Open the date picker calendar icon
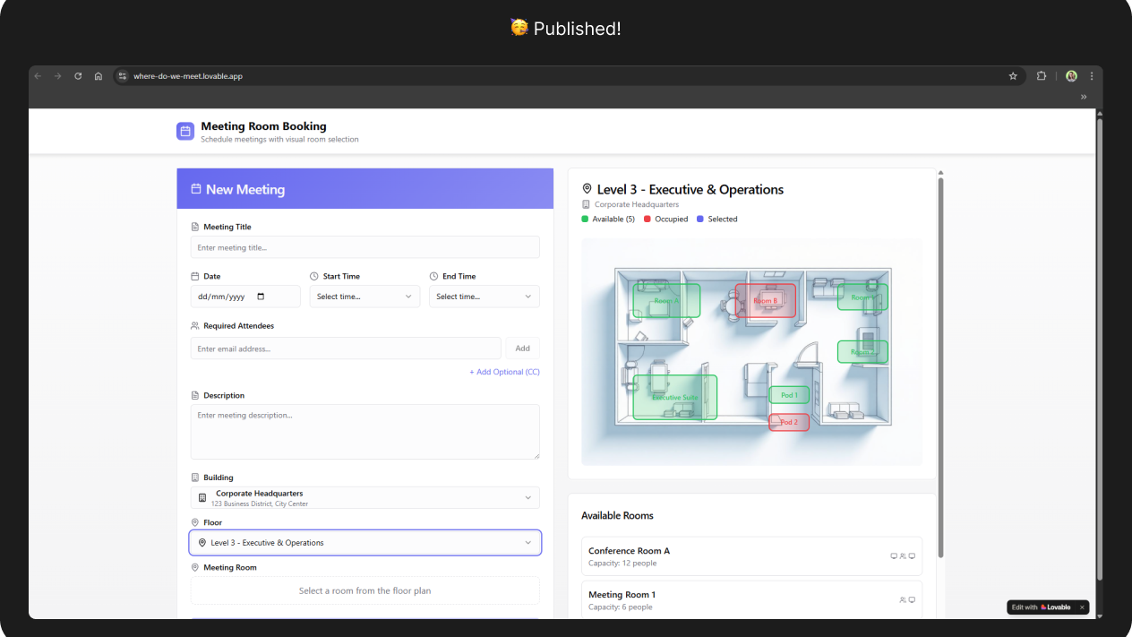The image size is (1132, 637). (261, 297)
